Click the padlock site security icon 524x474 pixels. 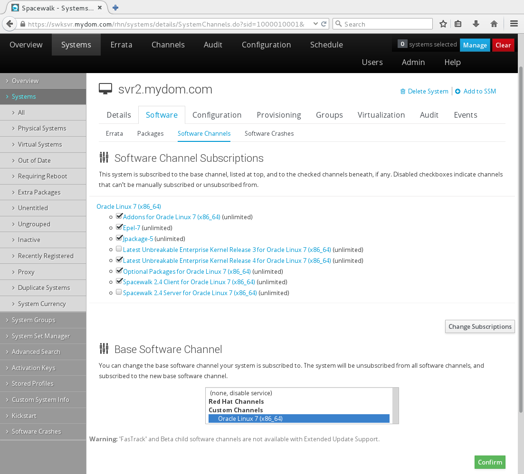pyautogui.click(x=23, y=24)
